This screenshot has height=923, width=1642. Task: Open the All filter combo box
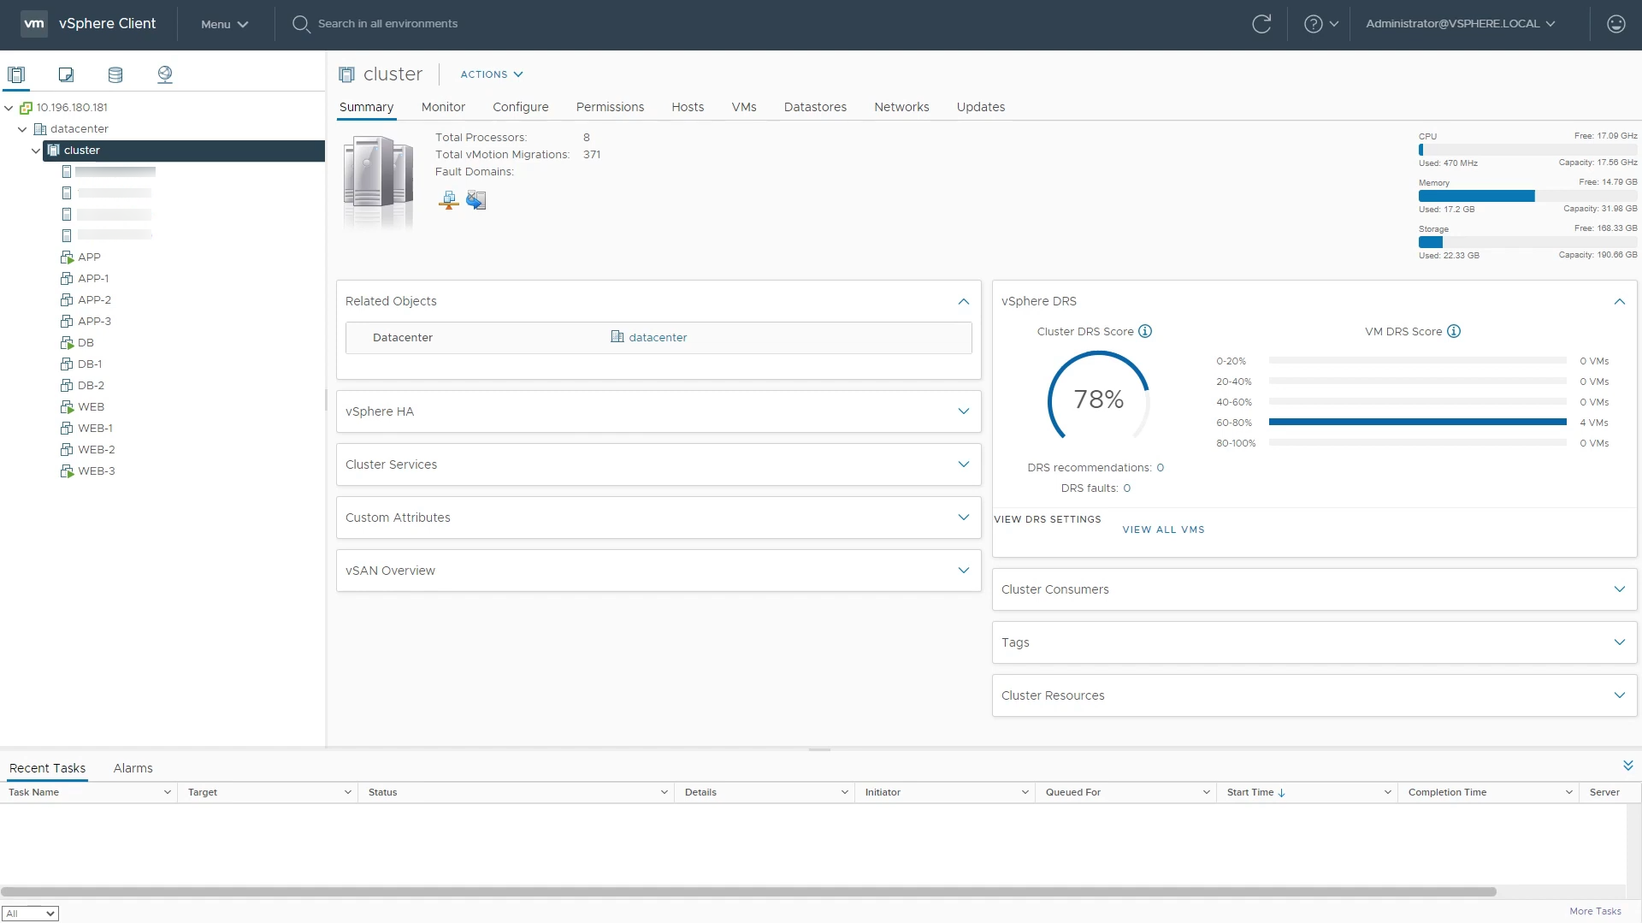[30, 914]
